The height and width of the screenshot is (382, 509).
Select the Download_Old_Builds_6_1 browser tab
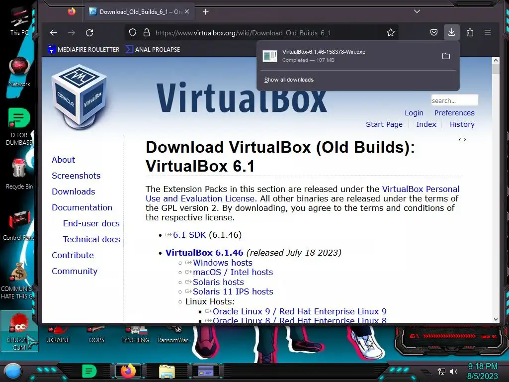(140, 12)
